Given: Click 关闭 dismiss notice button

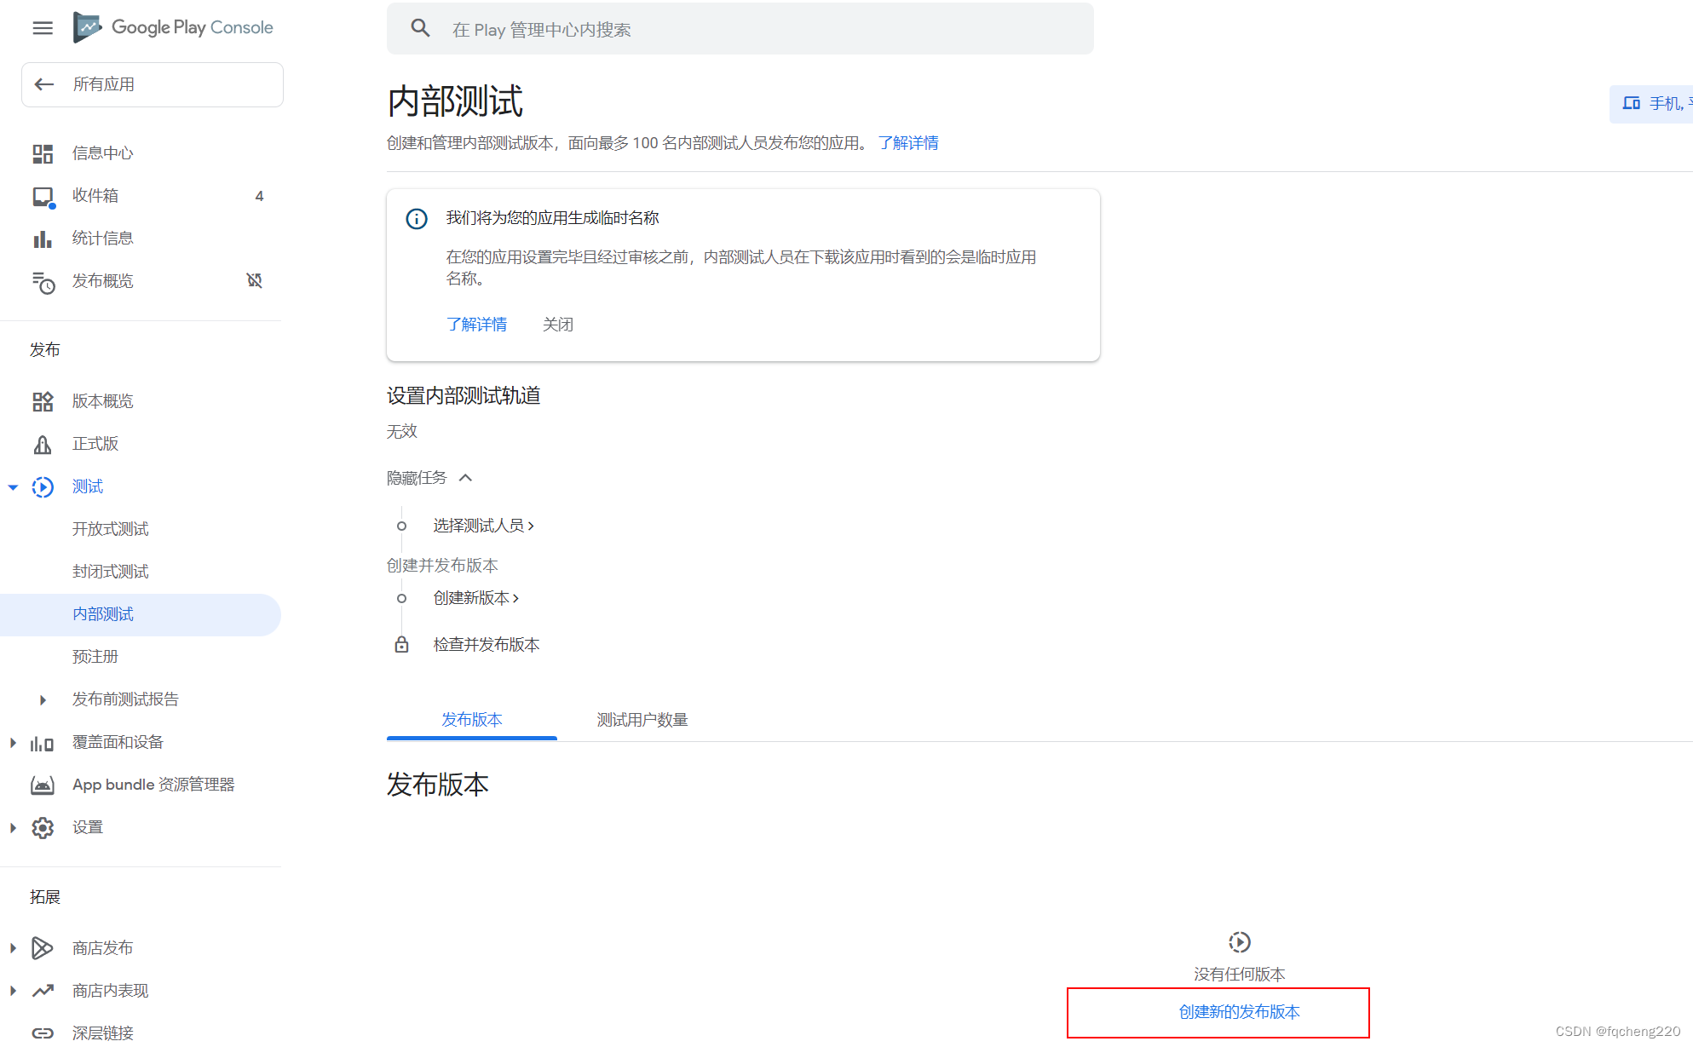Looking at the screenshot, I should pyautogui.click(x=556, y=323).
